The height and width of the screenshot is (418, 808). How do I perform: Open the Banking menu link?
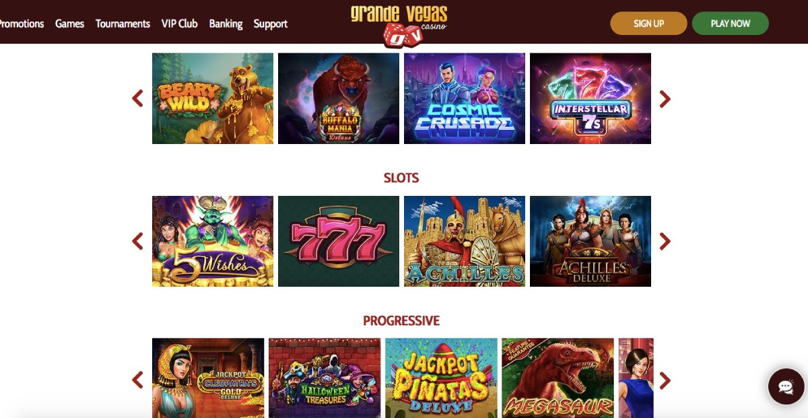click(x=226, y=24)
